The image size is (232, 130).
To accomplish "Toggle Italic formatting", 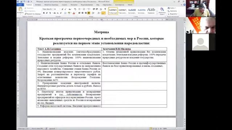I will (47, 13).
